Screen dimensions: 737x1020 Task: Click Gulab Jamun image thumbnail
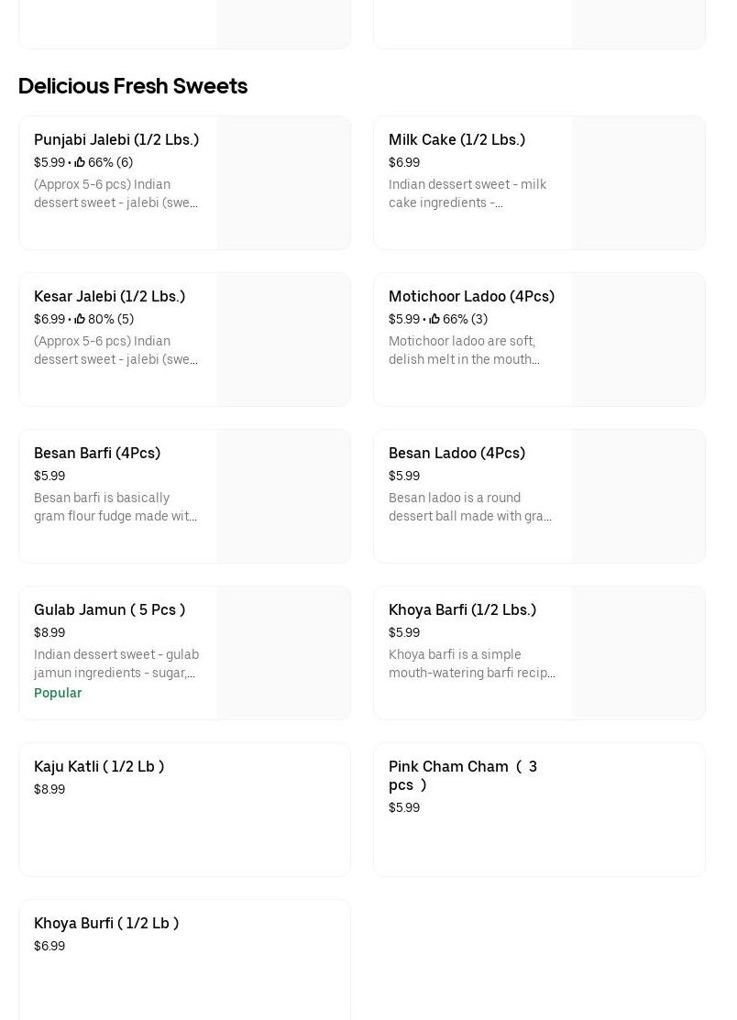(284, 653)
